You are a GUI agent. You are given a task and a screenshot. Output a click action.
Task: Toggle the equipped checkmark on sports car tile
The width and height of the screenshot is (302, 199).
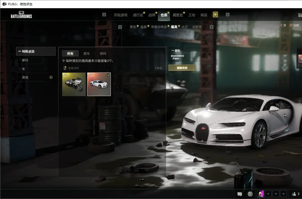pos(108,75)
